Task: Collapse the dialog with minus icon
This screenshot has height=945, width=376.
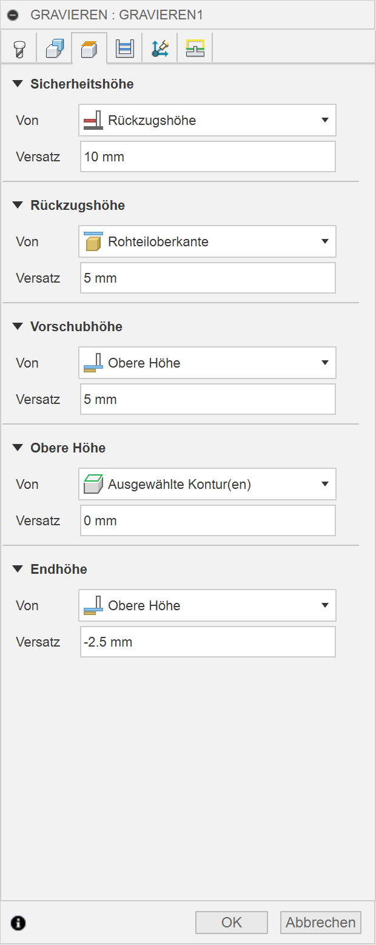Action: click(x=13, y=15)
